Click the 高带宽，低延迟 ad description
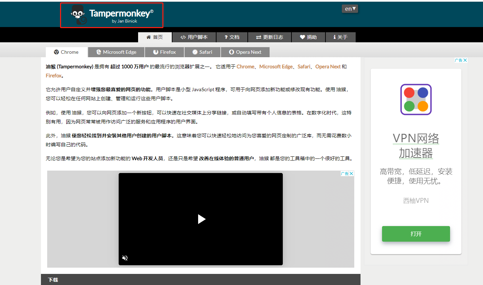Screen dimensions: 483x285 coord(416,176)
